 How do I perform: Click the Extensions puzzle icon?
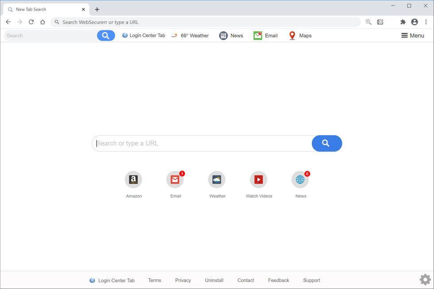tap(402, 22)
